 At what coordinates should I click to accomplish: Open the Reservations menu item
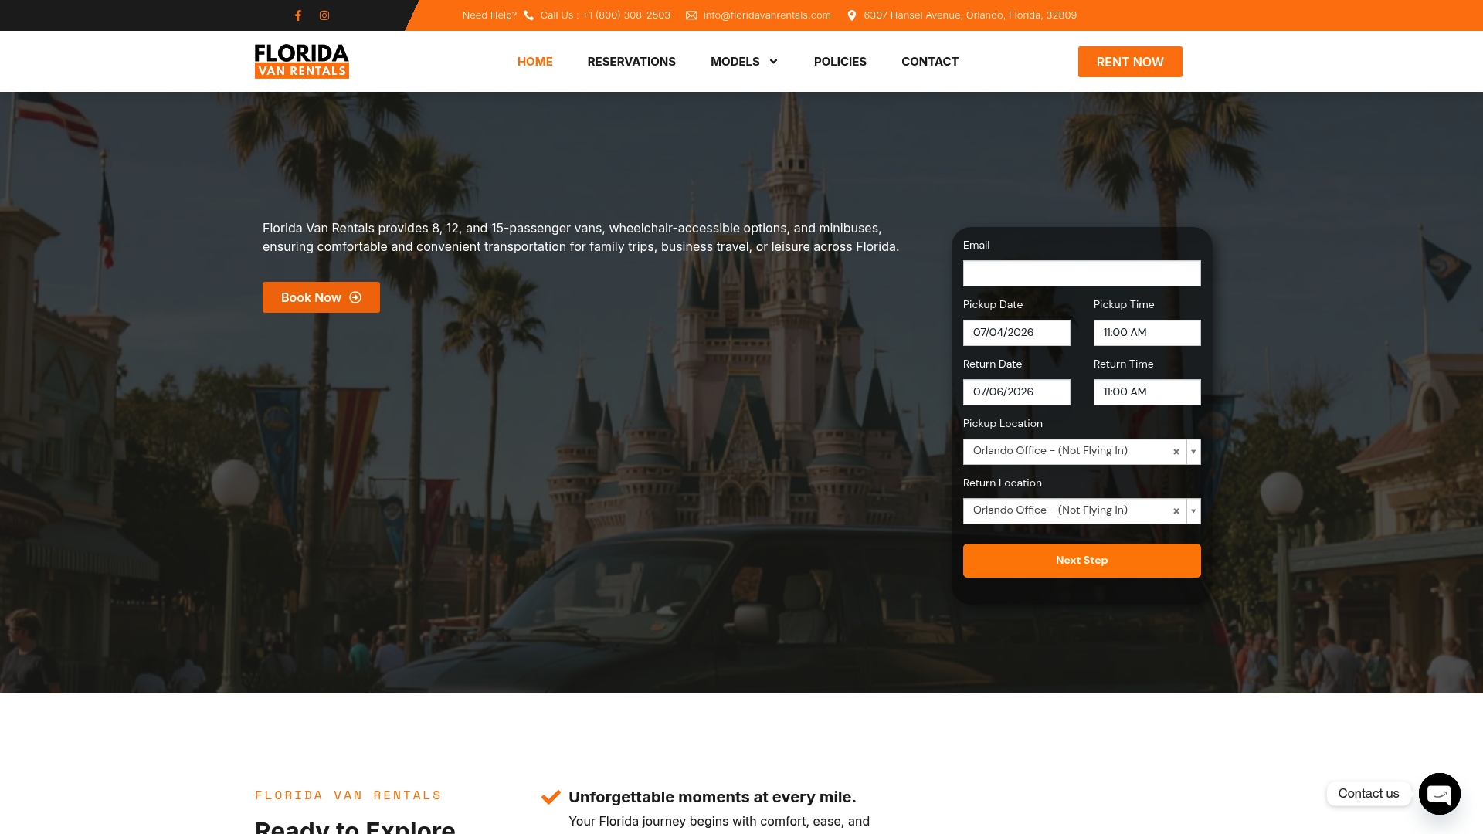pyautogui.click(x=631, y=62)
